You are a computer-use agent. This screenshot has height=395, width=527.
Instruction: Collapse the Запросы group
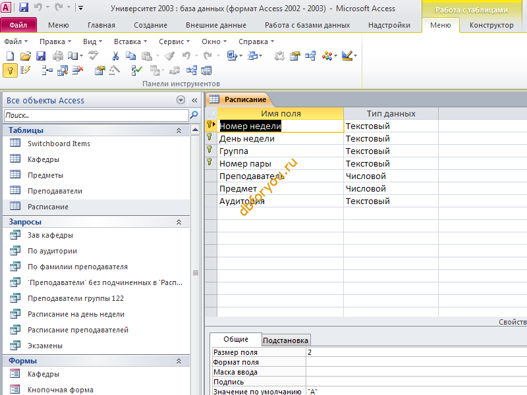179,222
